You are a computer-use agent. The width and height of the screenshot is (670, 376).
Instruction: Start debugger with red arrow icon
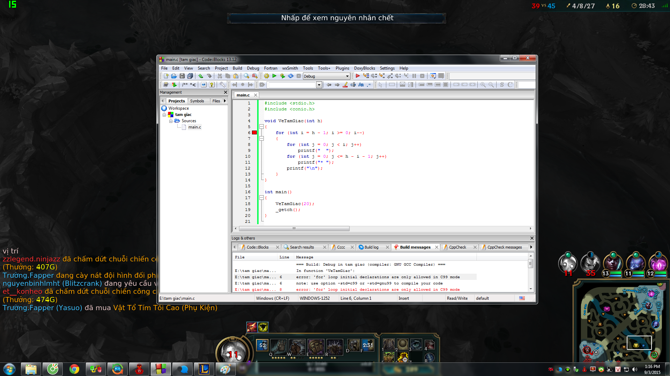pos(358,76)
